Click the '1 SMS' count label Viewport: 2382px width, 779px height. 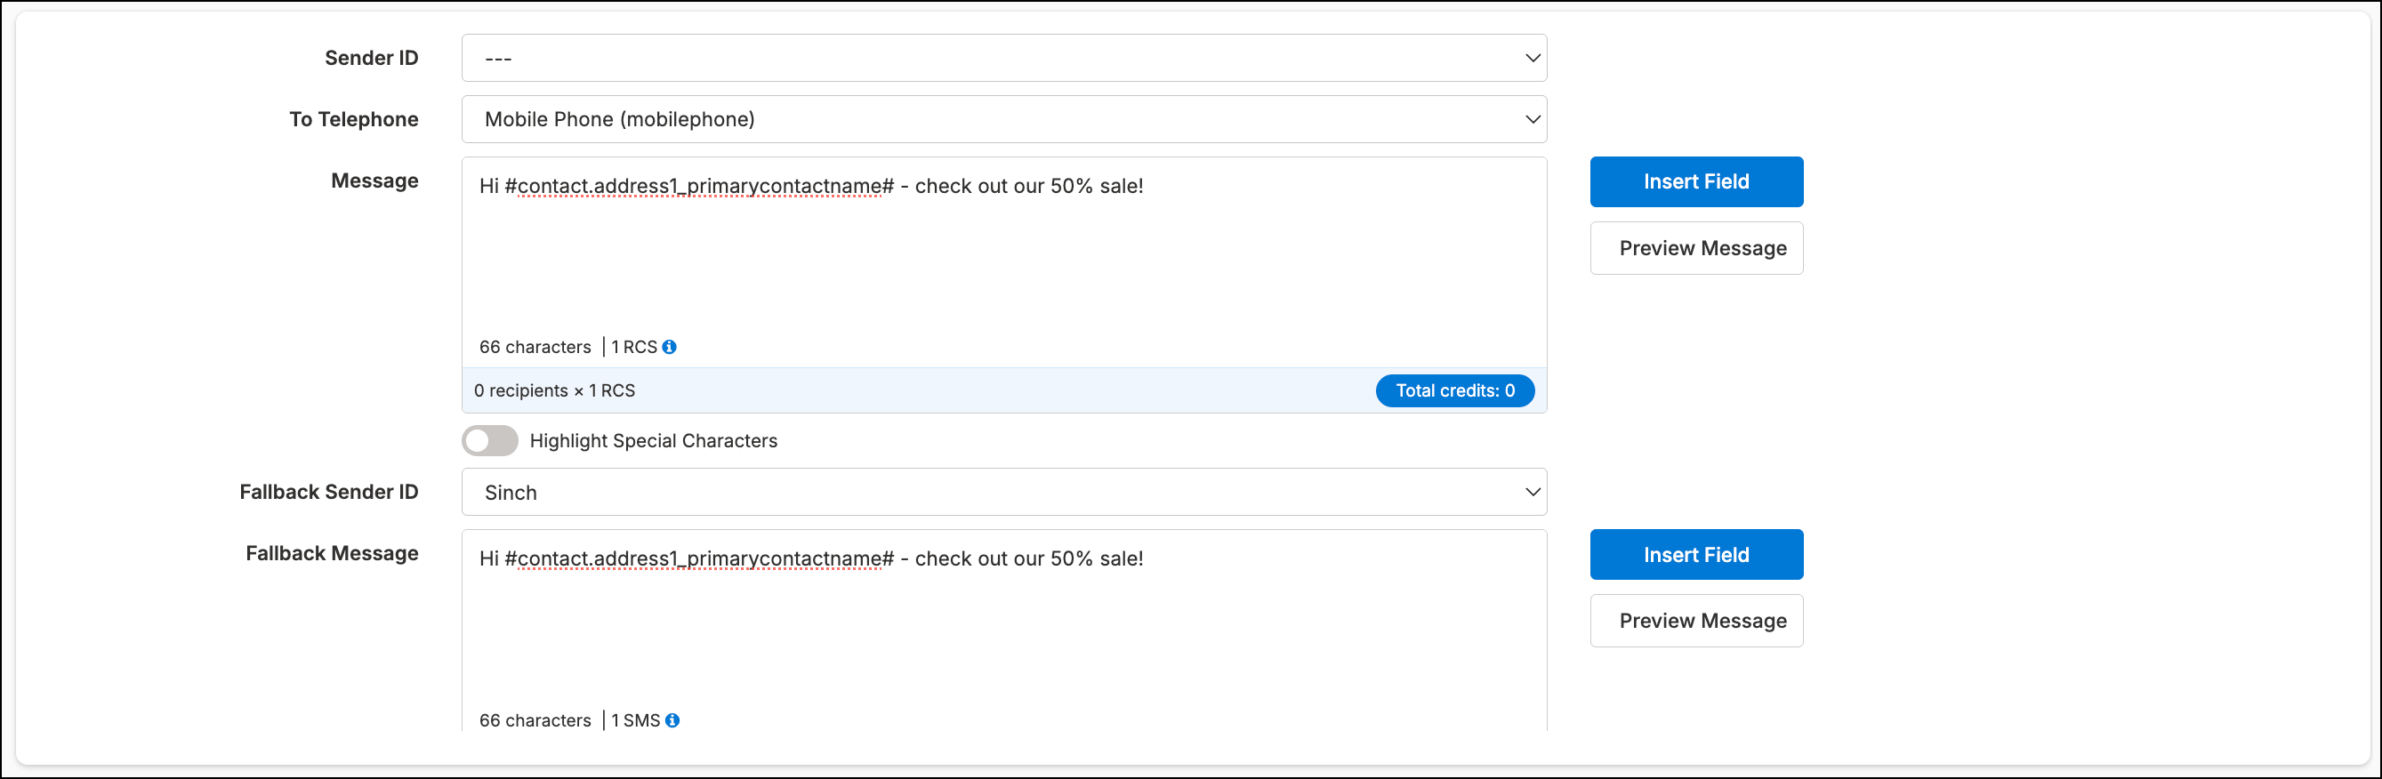pos(635,721)
